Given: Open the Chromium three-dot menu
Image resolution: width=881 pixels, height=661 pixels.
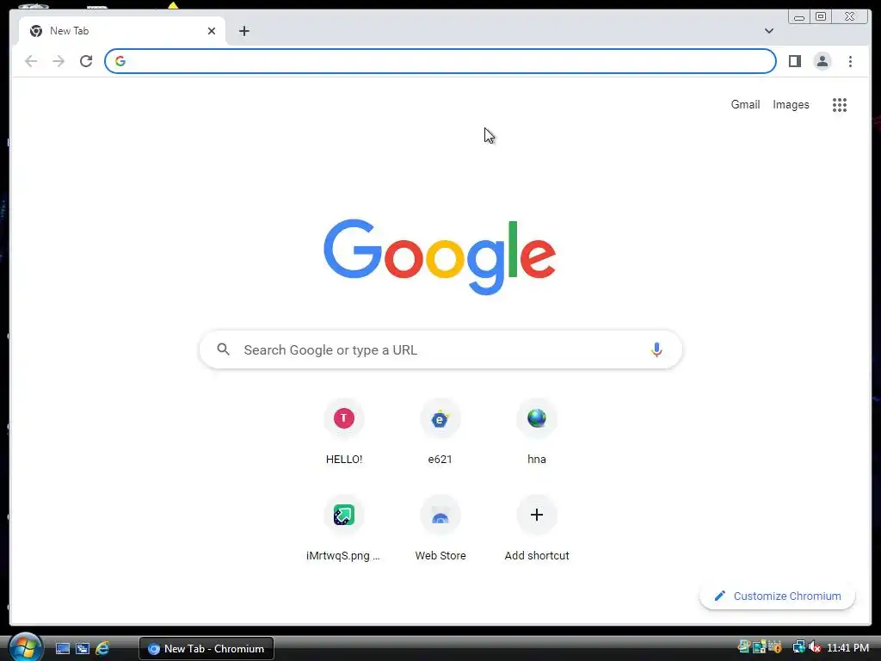Looking at the screenshot, I should [850, 61].
